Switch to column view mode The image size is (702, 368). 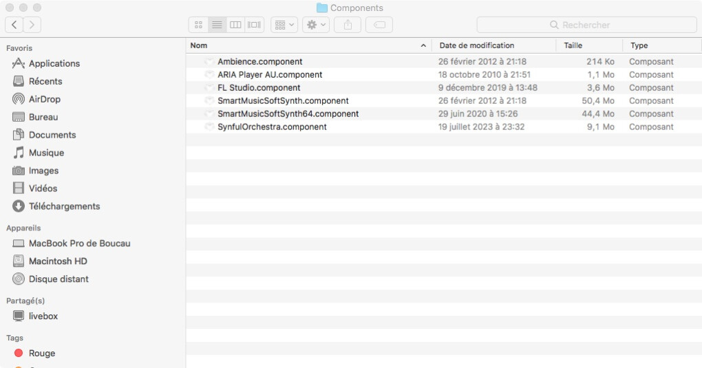235,25
